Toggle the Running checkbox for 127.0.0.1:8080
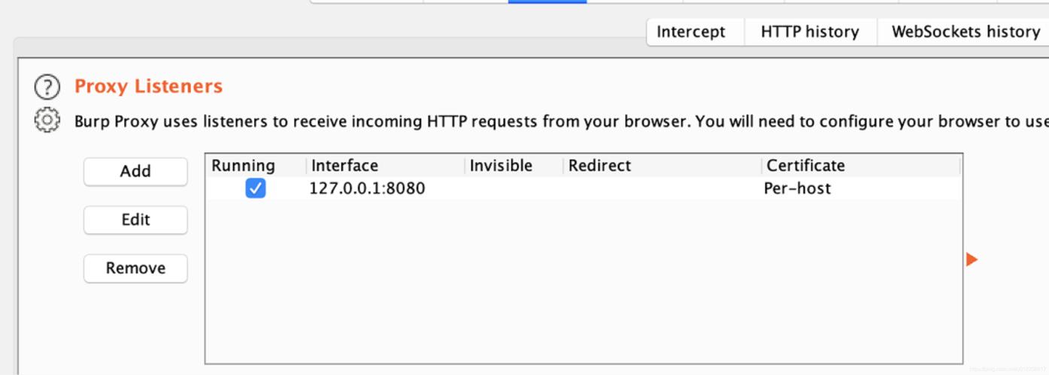1049x375 pixels. pos(256,188)
